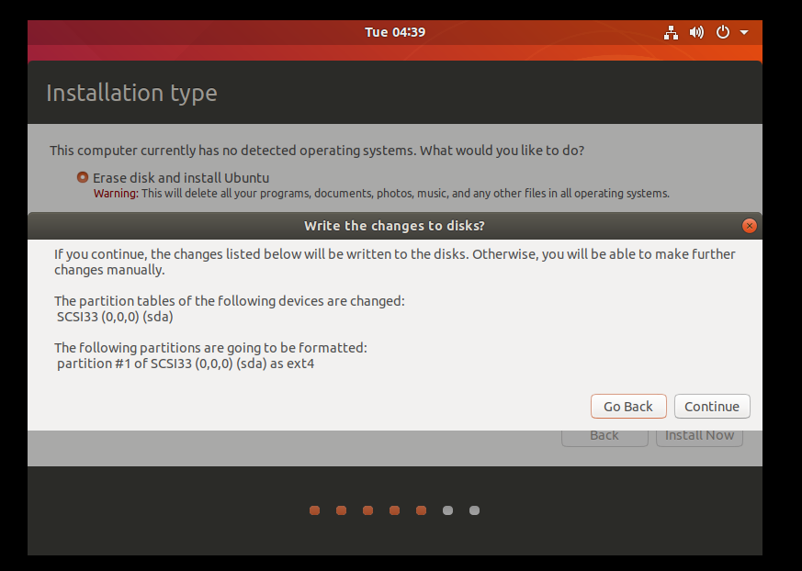
Task: Click "partition #1 of SCSI33 (0,0,0) (sda) as ext4"
Action: (x=186, y=364)
